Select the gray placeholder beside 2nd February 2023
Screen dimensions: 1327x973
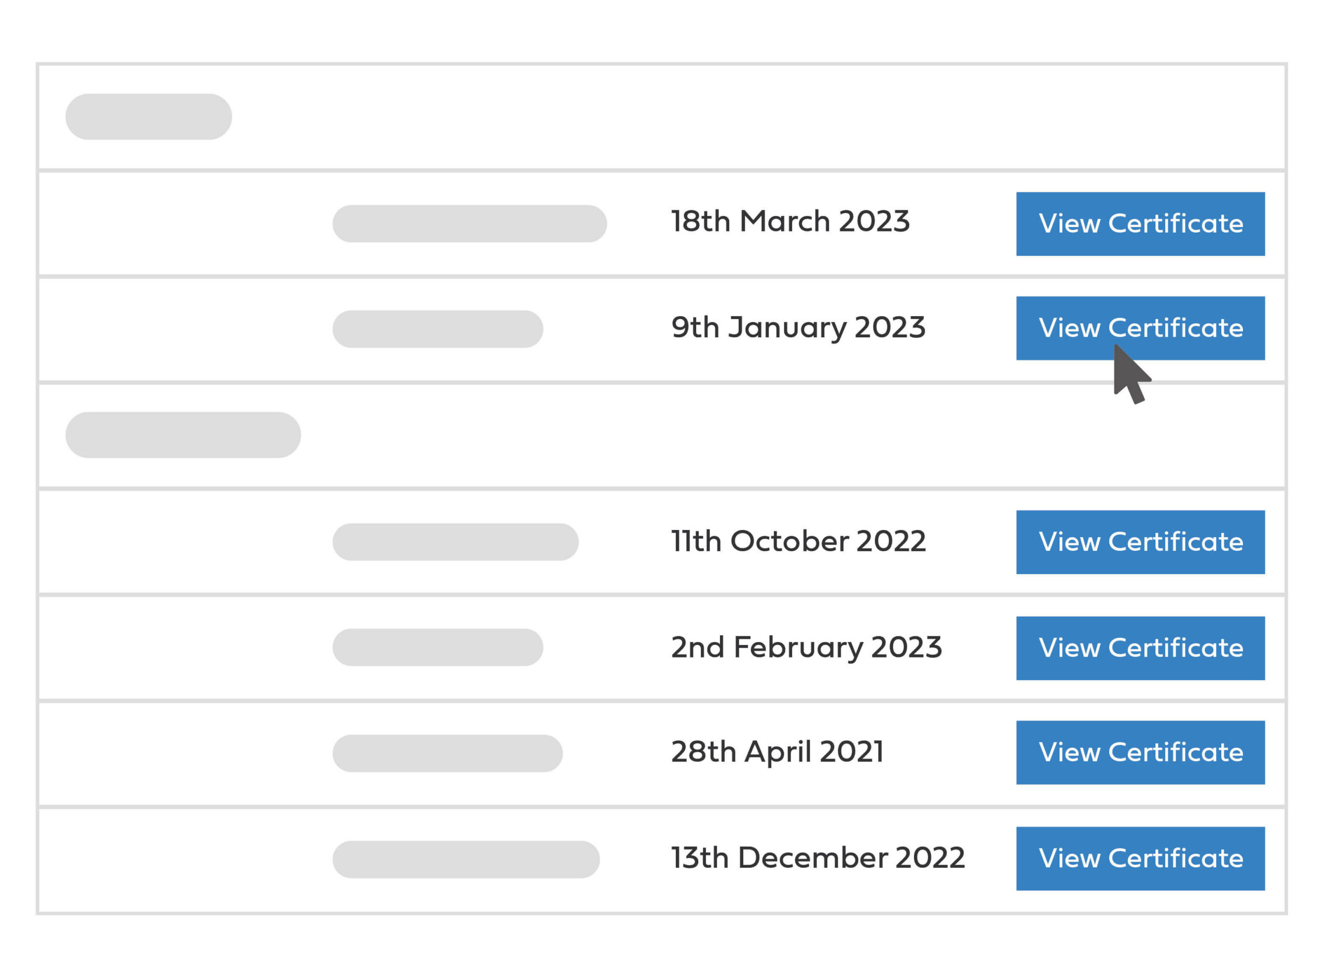pyautogui.click(x=438, y=647)
